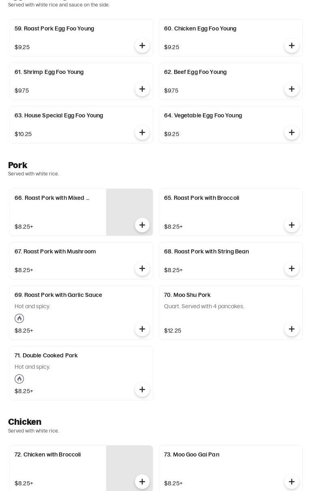Add Roast Pork Egg Foo Young to order
This screenshot has height=491, width=312.
click(142, 45)
